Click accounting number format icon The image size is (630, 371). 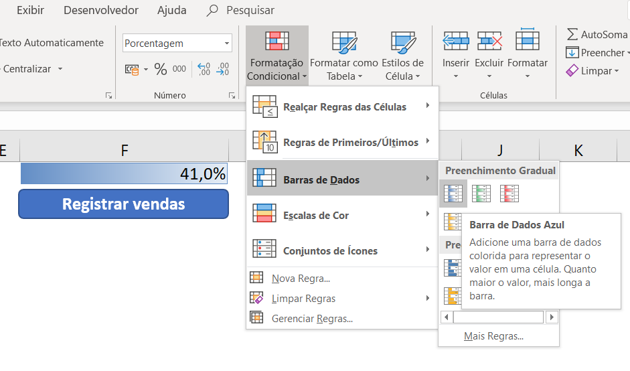pos(132,70)
